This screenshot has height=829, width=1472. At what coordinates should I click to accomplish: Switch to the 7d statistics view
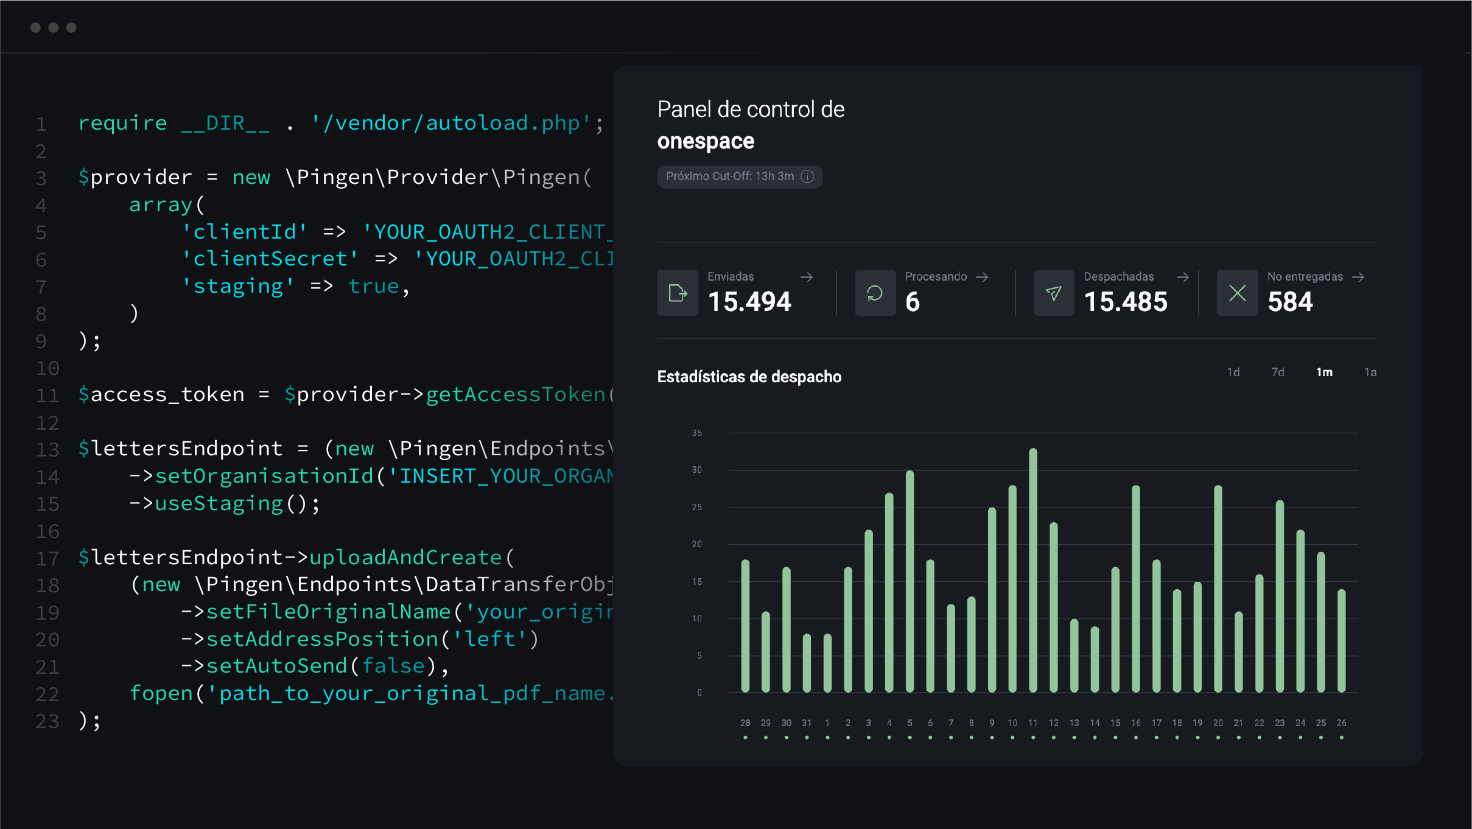pyautogui.click(x=1278, y=372)
